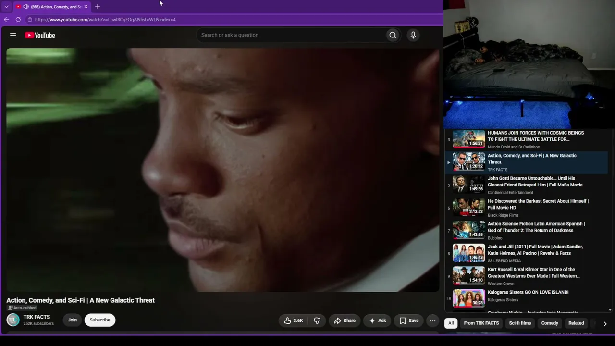This screenshot has height=346, width=615.
Task: Play the Western Crown thumbnail 1:54:10
Action: (469, 276)
